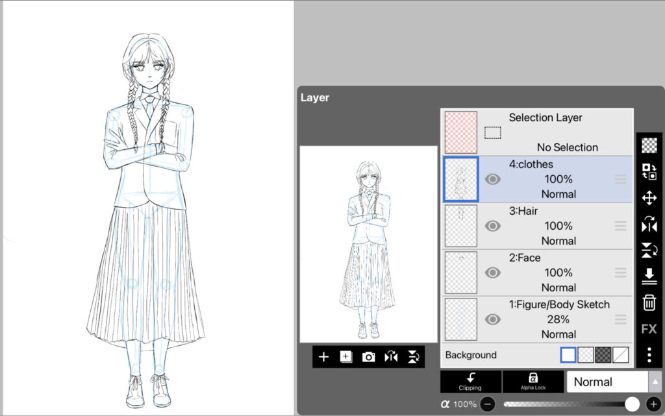Click the trash icon to delete layer
The height and width of the screenshot is (416, 665).
(x=649, y=302)
